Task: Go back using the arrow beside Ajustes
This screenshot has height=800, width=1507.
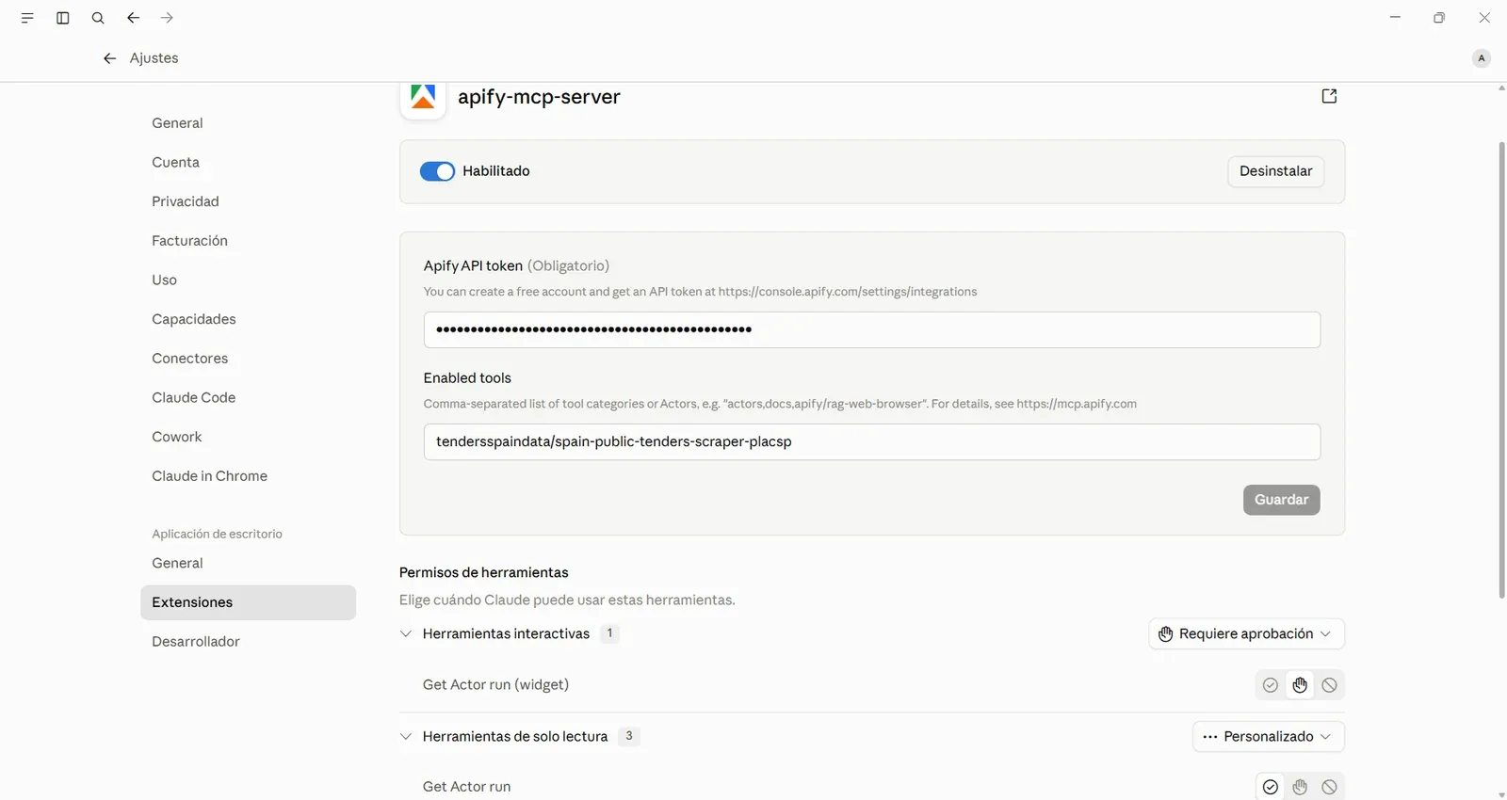Action: [x=109, y=58]
